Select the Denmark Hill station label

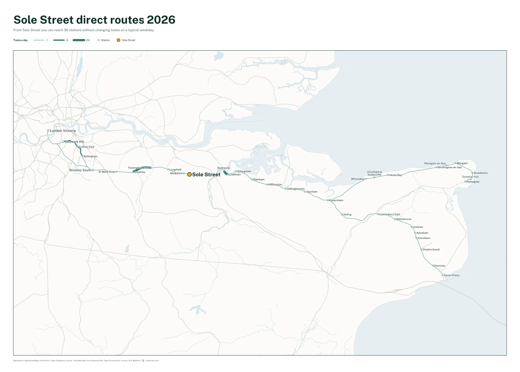(75, 142)
